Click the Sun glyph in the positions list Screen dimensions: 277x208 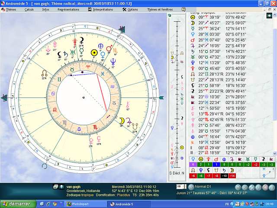(193, 17)
